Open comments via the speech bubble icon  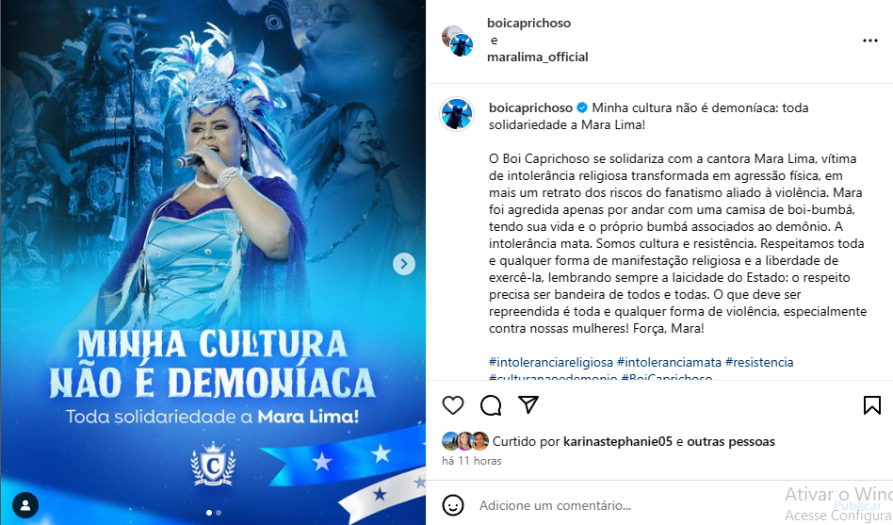(x=491, y=405)
